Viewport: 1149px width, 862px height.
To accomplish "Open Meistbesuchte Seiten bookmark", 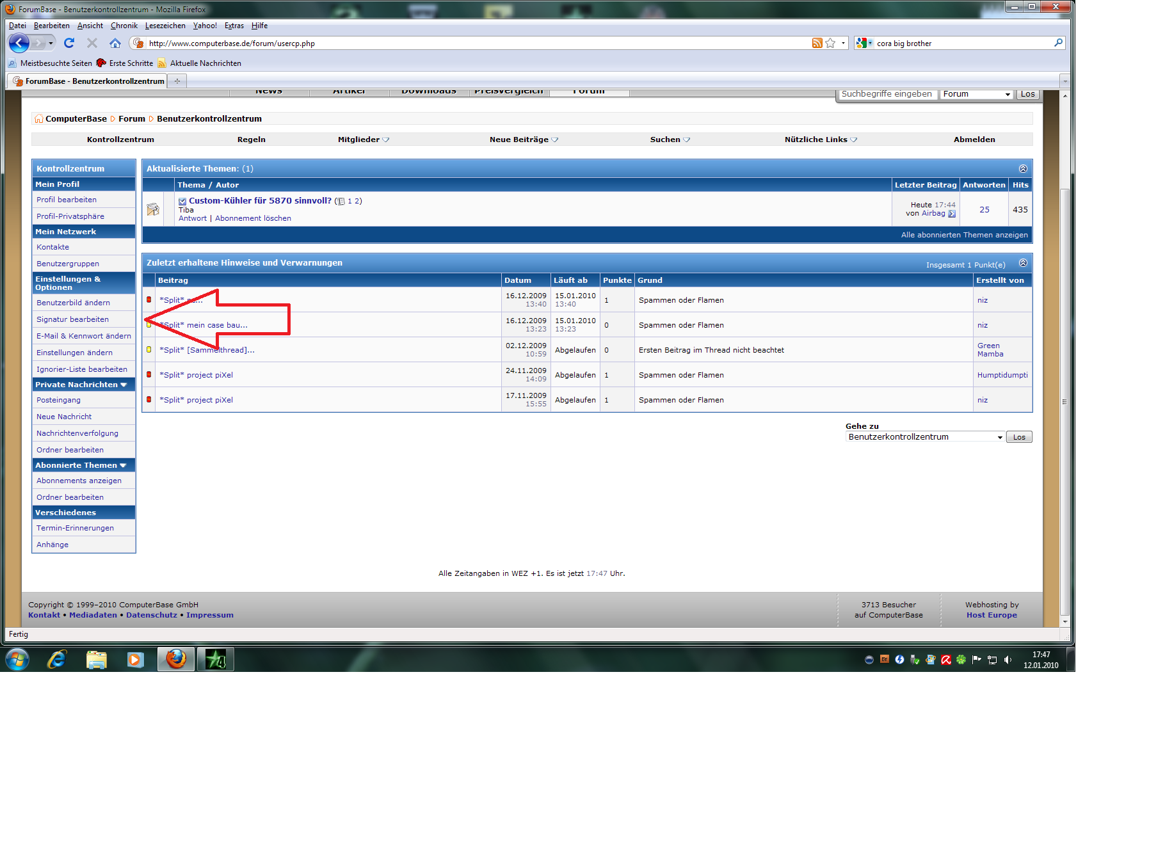I will pos(50,63).
